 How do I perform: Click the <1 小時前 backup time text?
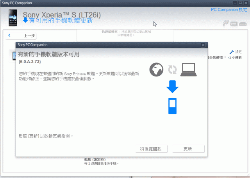(x=234, y=57)
